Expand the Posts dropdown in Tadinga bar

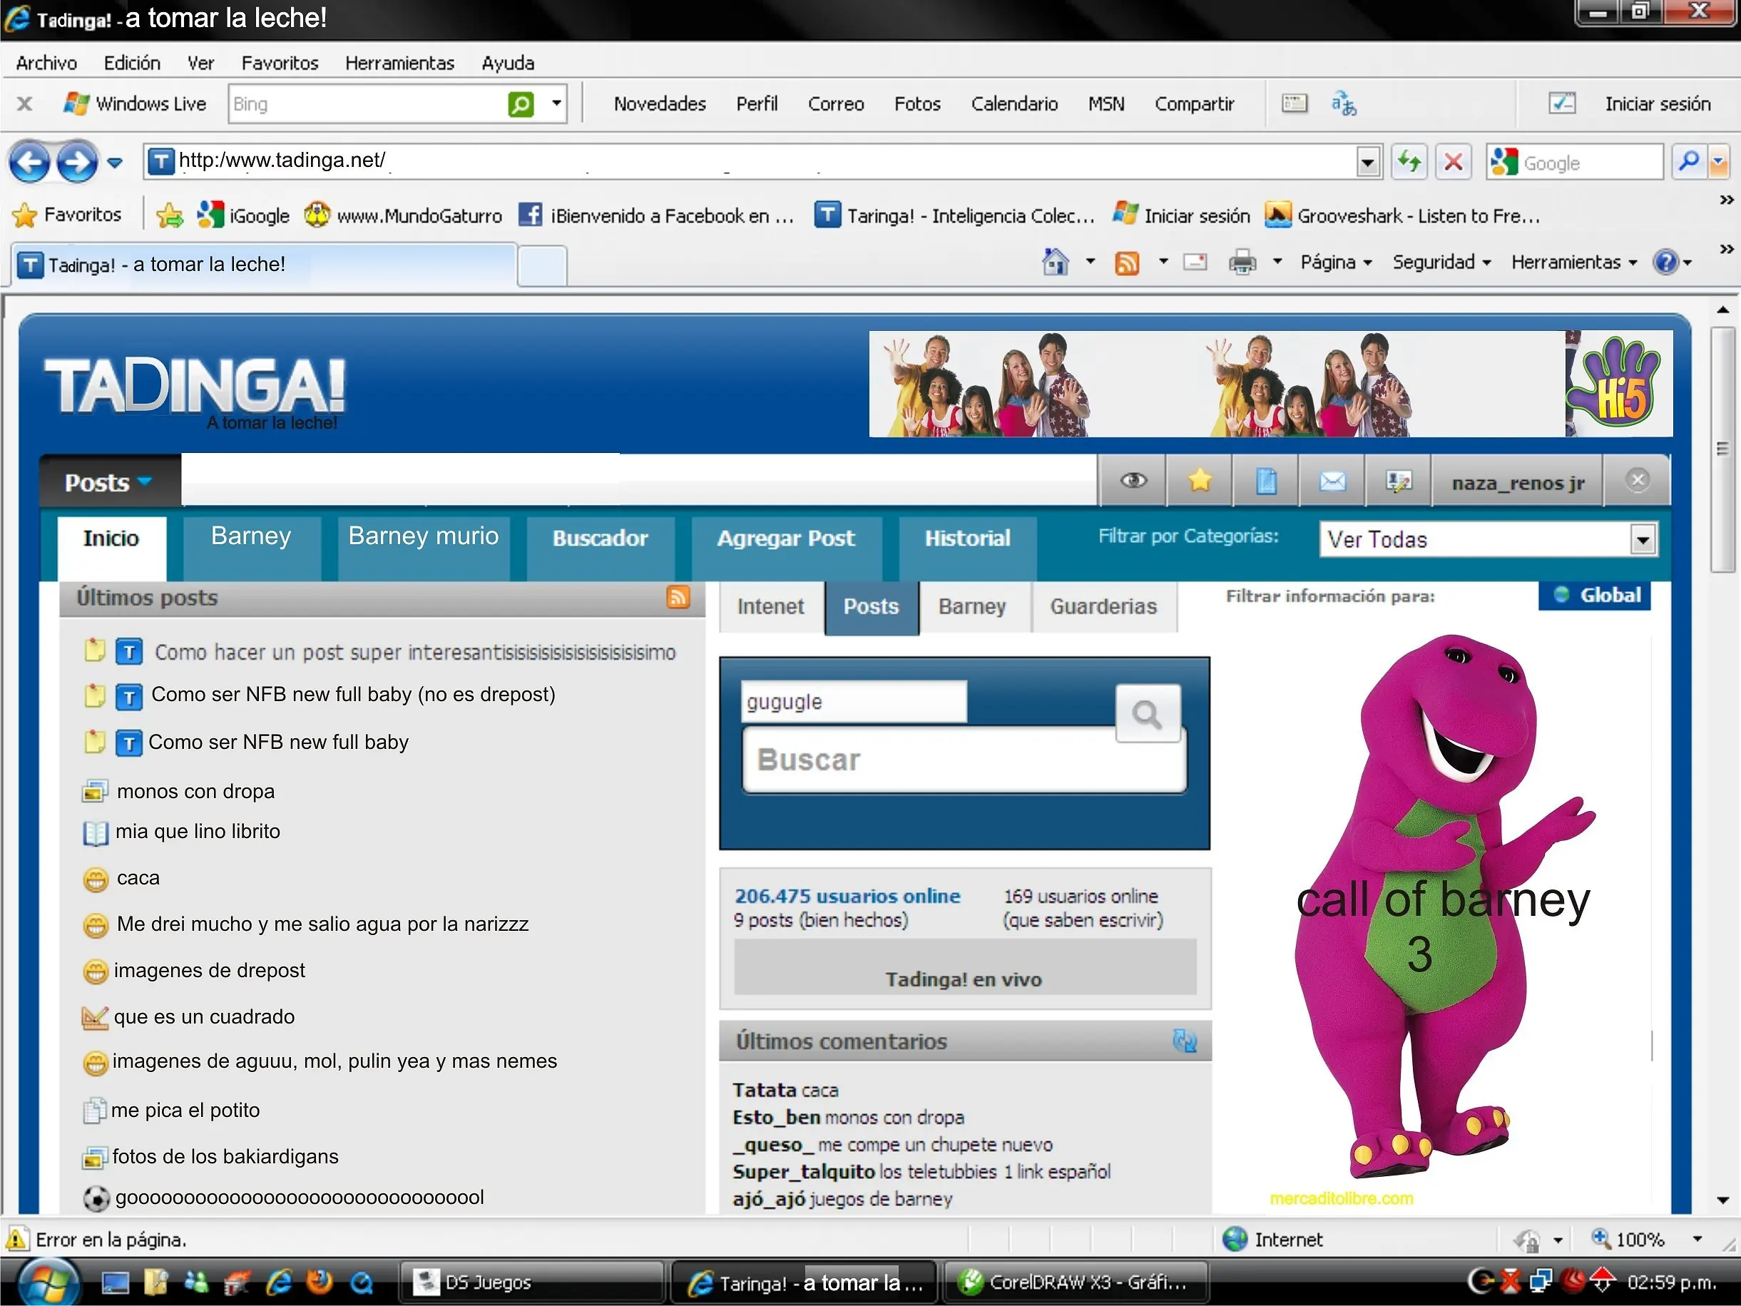(x=145, y=481)
